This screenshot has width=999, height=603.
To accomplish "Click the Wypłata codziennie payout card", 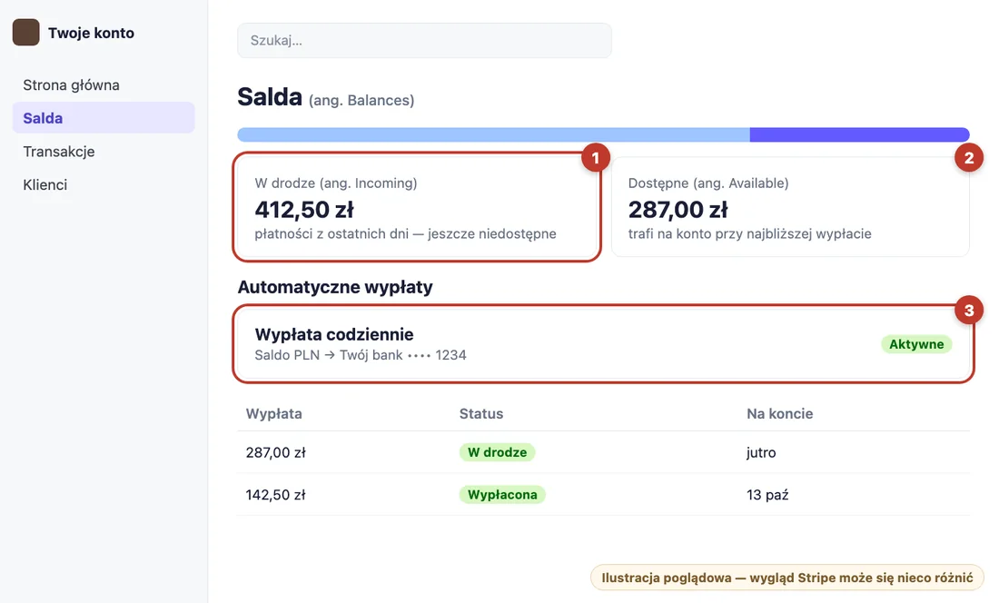I will pos(603,344).
